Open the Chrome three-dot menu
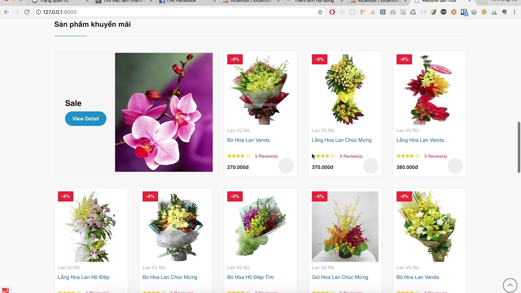The height and width of the screenshot is (293, 521). click(x=514, y=12)
